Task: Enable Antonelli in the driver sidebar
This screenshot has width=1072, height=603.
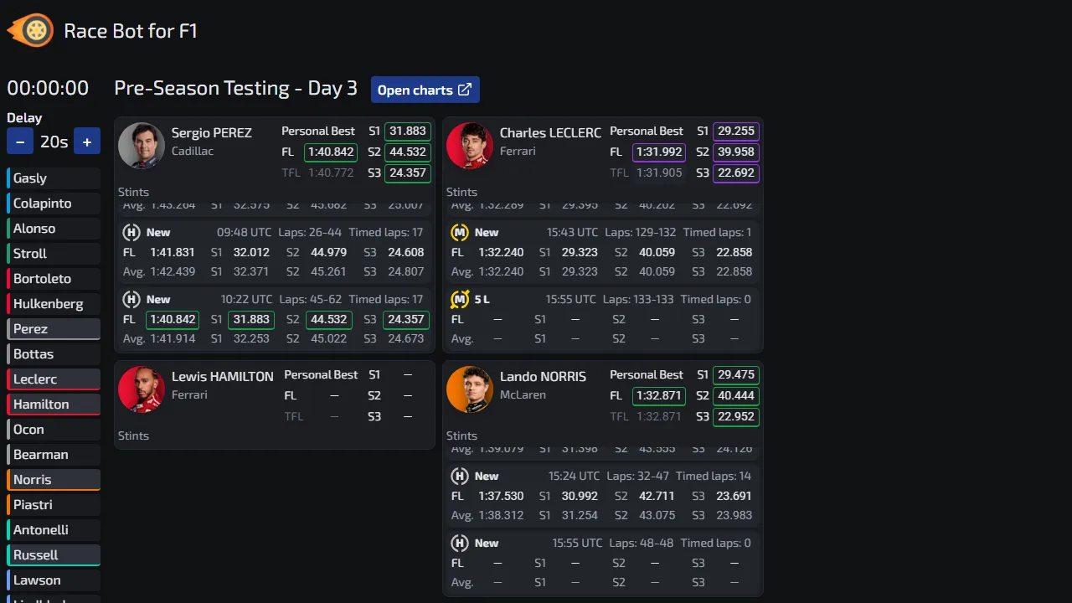Action: (53, 529)
